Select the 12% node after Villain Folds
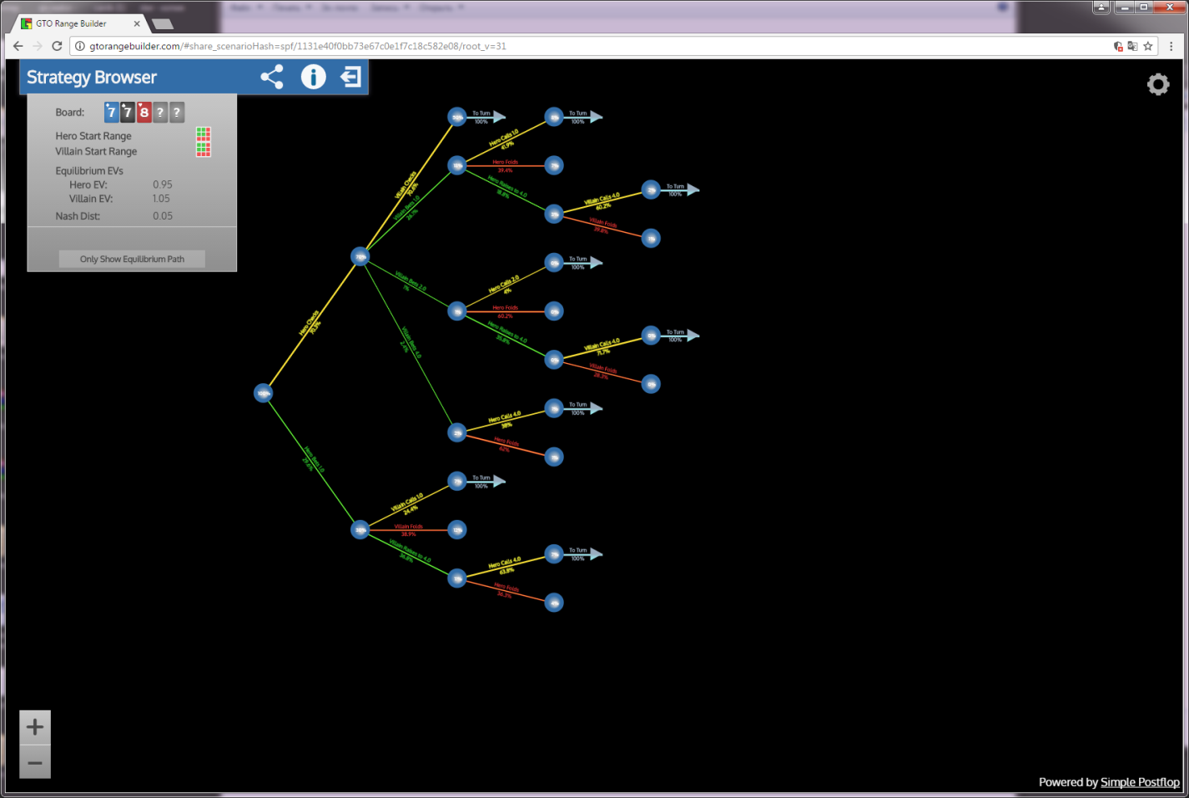 click(x=456, y=529)
